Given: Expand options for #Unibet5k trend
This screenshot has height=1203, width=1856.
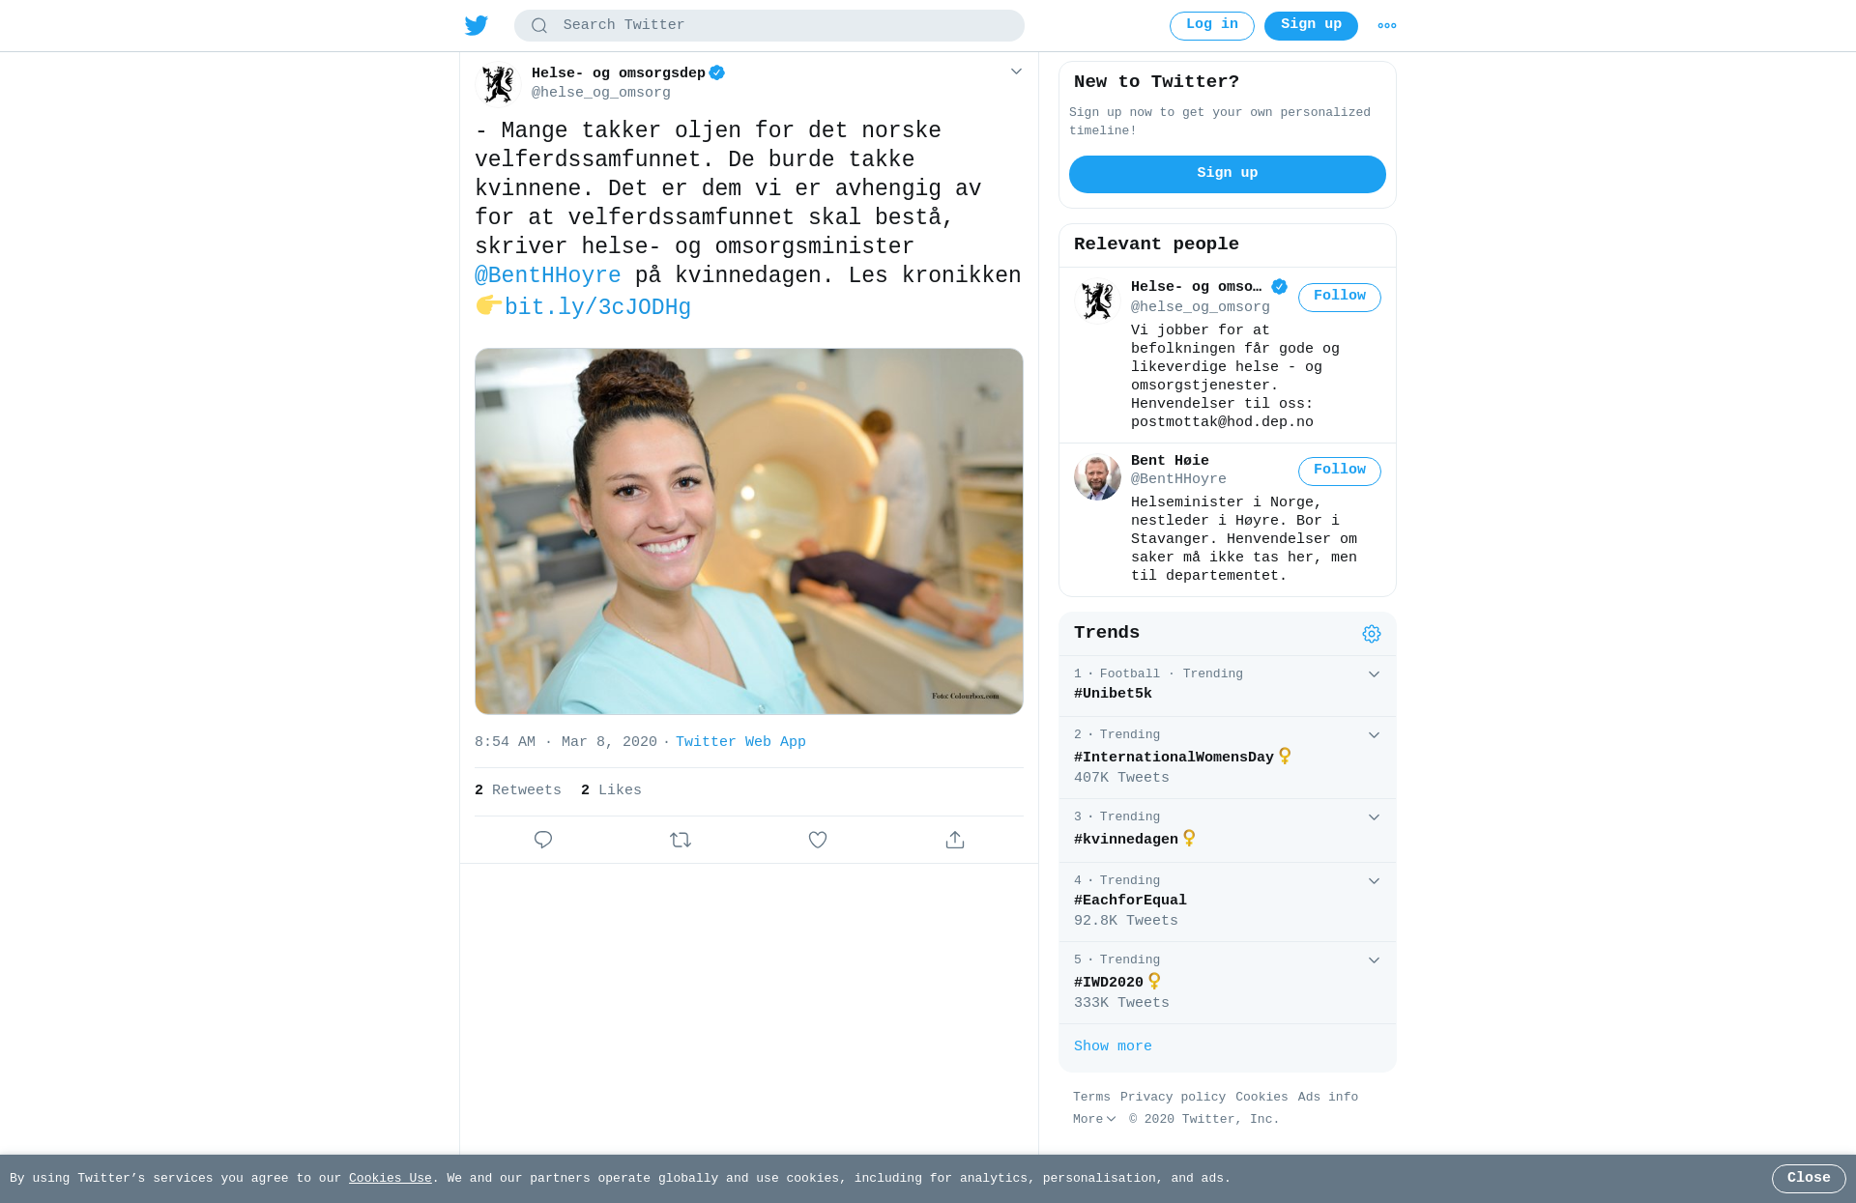Looking at the screenshot, I should [1374, 674].
